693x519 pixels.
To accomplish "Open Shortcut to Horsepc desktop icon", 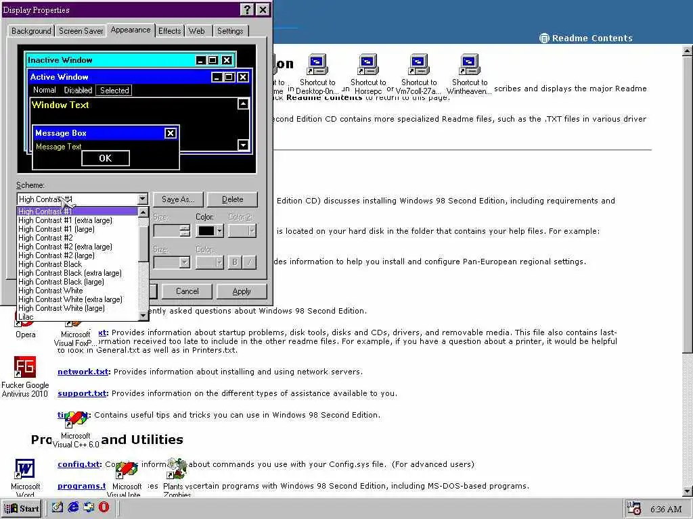I will 368,74.
